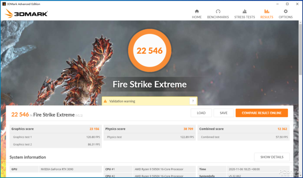
Task: Click the Validation warning message bar
Action: point(150,101)
